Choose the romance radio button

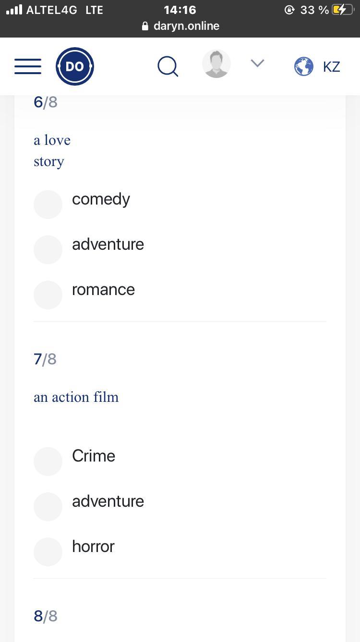point(48,295)
